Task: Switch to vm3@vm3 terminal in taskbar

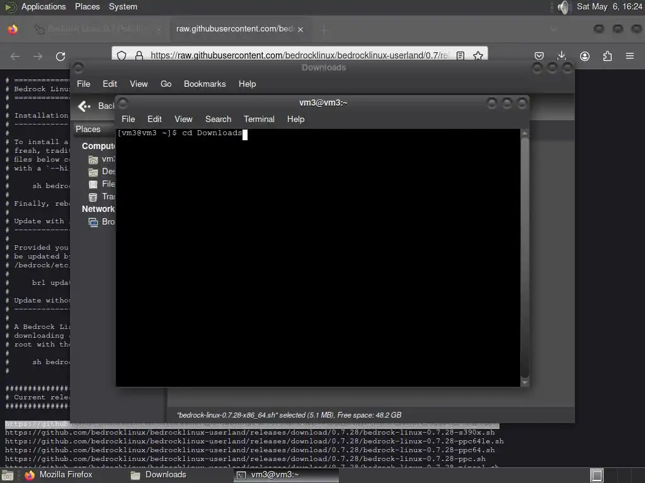Action: click(287, 475)
